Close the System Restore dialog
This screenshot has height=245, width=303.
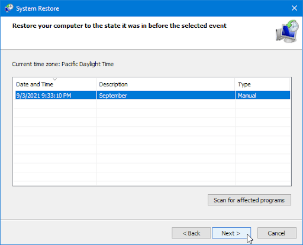click(x=294, y=8)
